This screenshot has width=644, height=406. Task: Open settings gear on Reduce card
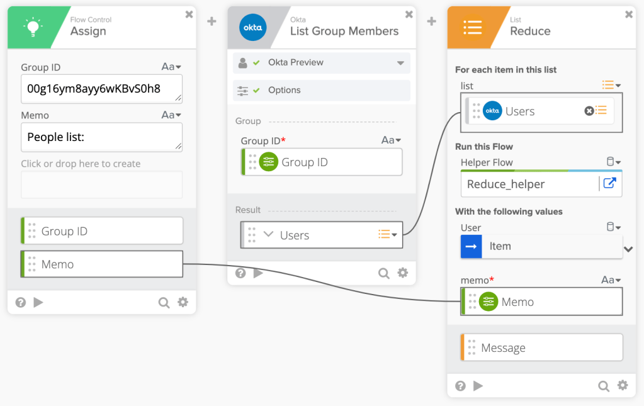[x=623, y=386]
